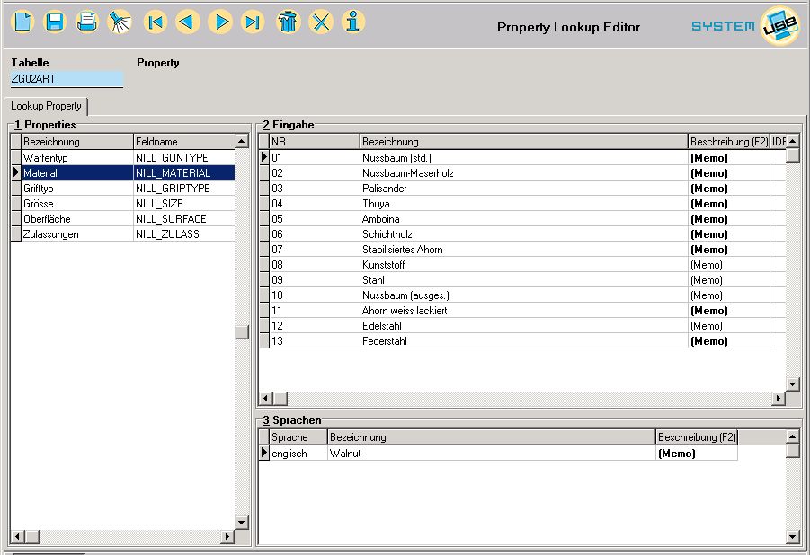Screen dimensions: 810x555
Task: Jump to the last record
Action: [x=253, y=22]
